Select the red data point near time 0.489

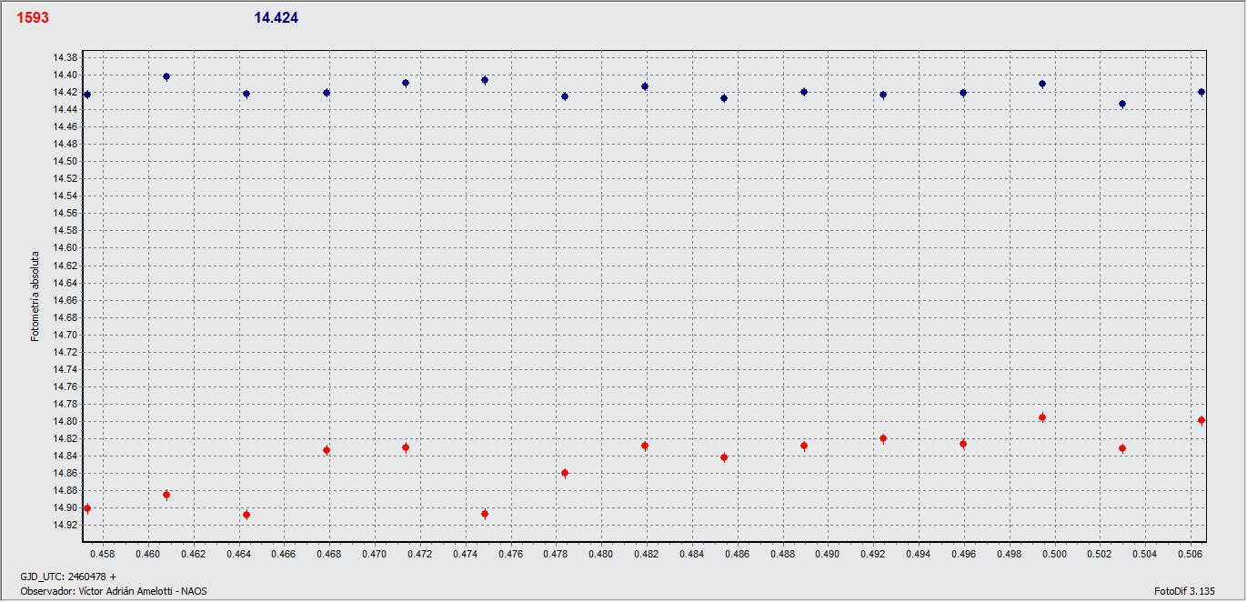(x=804, y=446)
